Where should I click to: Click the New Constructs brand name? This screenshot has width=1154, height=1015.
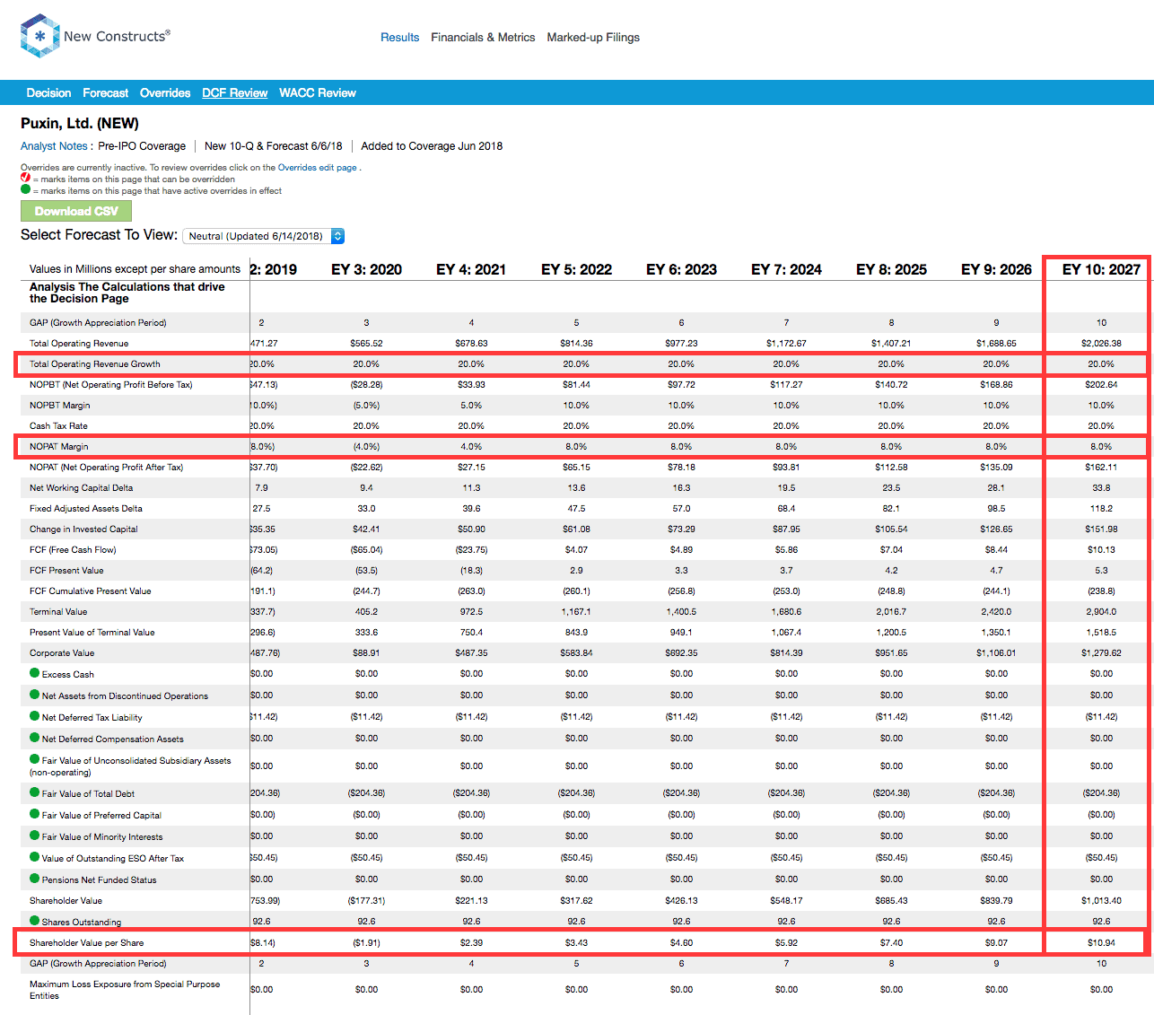[x=117, y=37]
